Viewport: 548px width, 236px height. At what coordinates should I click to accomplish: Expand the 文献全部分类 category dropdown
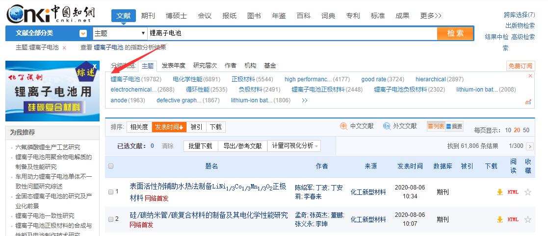[x=83, y=33]
